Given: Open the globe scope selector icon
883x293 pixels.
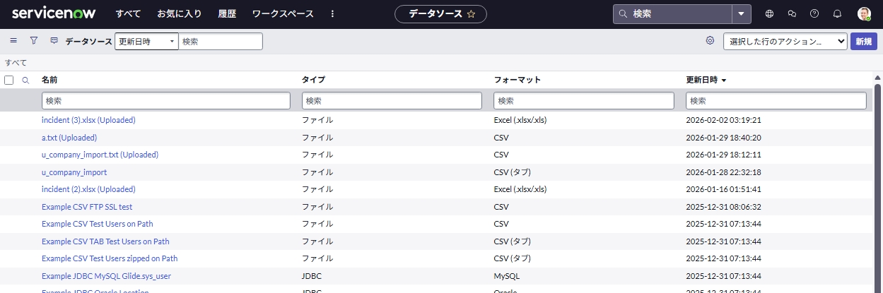Looking at the screenshot, I should point(769,13).
